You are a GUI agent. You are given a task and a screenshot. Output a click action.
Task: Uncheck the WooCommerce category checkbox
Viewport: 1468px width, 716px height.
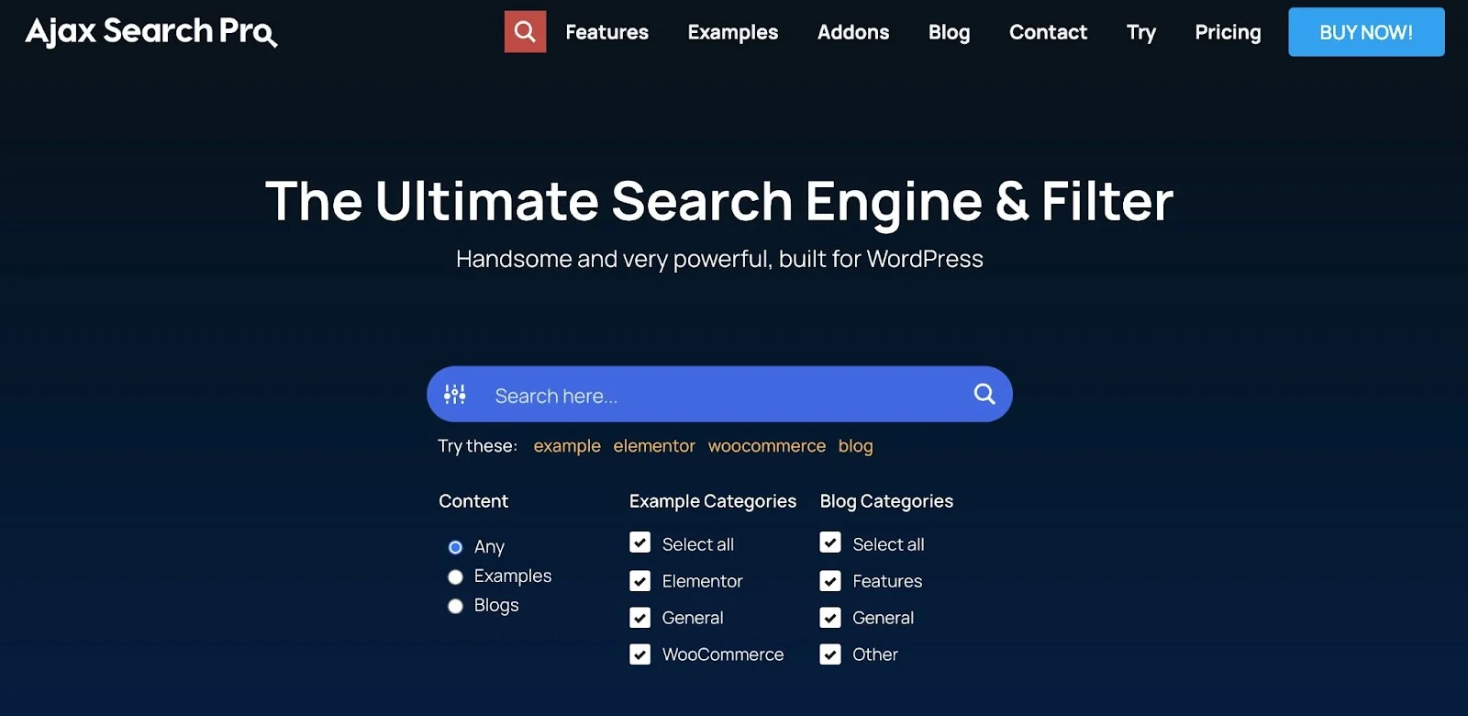pyautogui.click(x=640, y=654)
